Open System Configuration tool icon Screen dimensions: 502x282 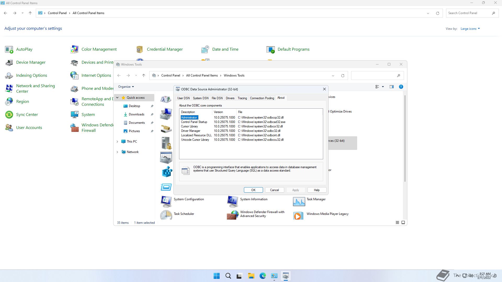coord(166,201)
